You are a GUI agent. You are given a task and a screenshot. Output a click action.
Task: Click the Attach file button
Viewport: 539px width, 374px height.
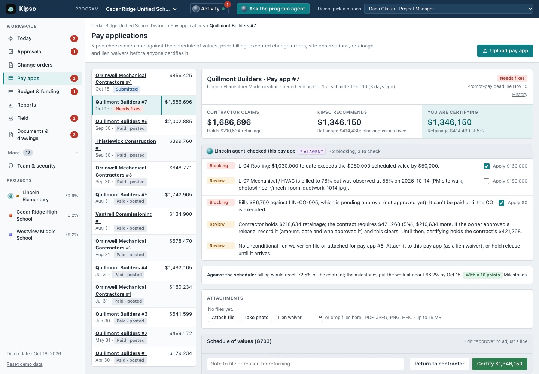[x=223, y=318]
